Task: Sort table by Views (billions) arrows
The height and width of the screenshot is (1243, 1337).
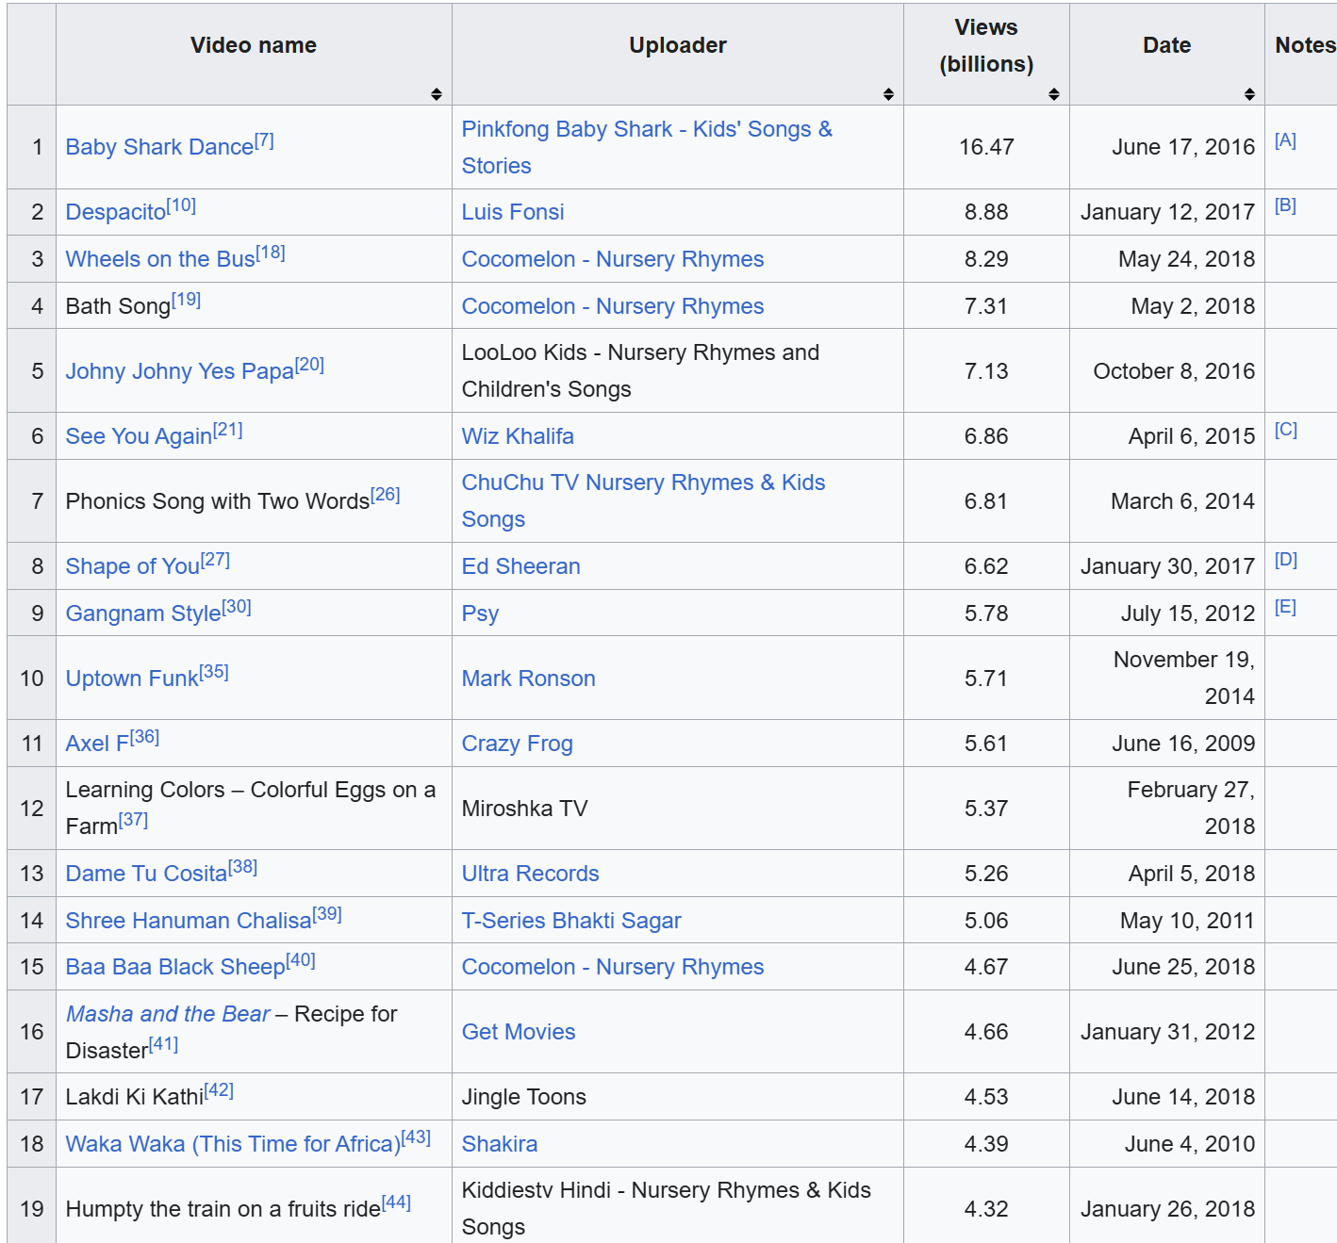Action: coord(1054,94)
